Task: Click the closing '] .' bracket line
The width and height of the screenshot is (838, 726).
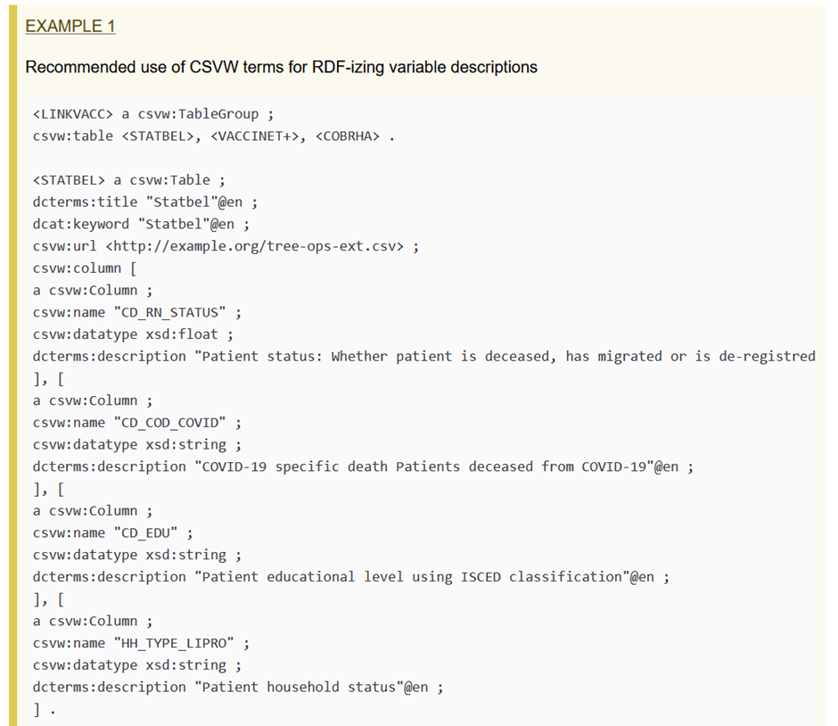Action: [45, 710]
